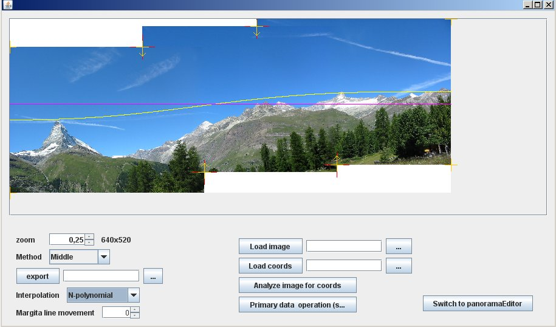Browse for image file with ... button
Screen dimensions: 556x327
coord(399,246)
